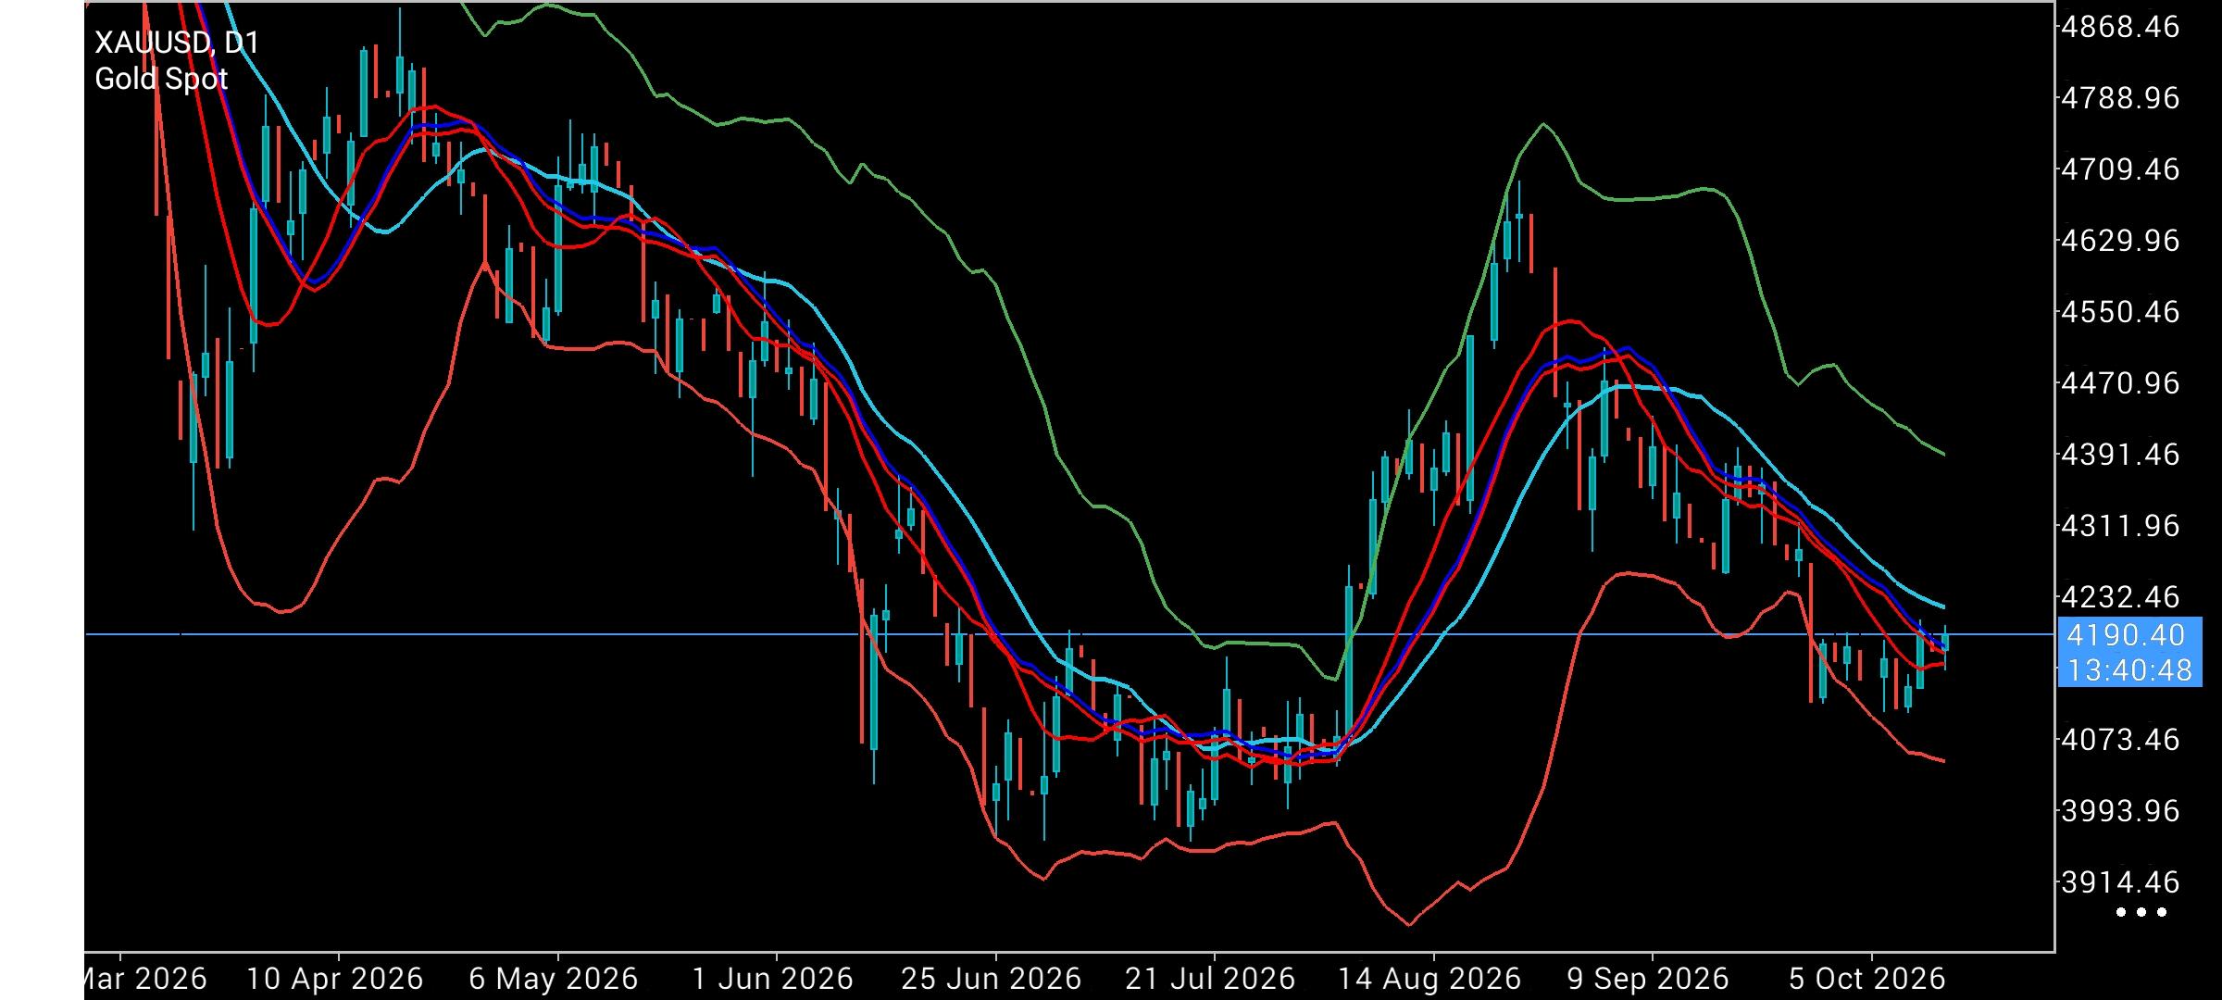The height and width of the screenshot is (1000, 2222).
Task: Click the candle countdown timer 13:40:48
Action: tap(2129, 669)
